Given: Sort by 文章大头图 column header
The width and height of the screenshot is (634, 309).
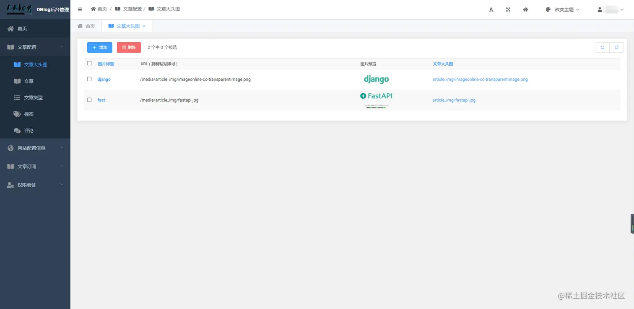Looking at the screenshot, I should pyautogui.click(x=443, y=64).
